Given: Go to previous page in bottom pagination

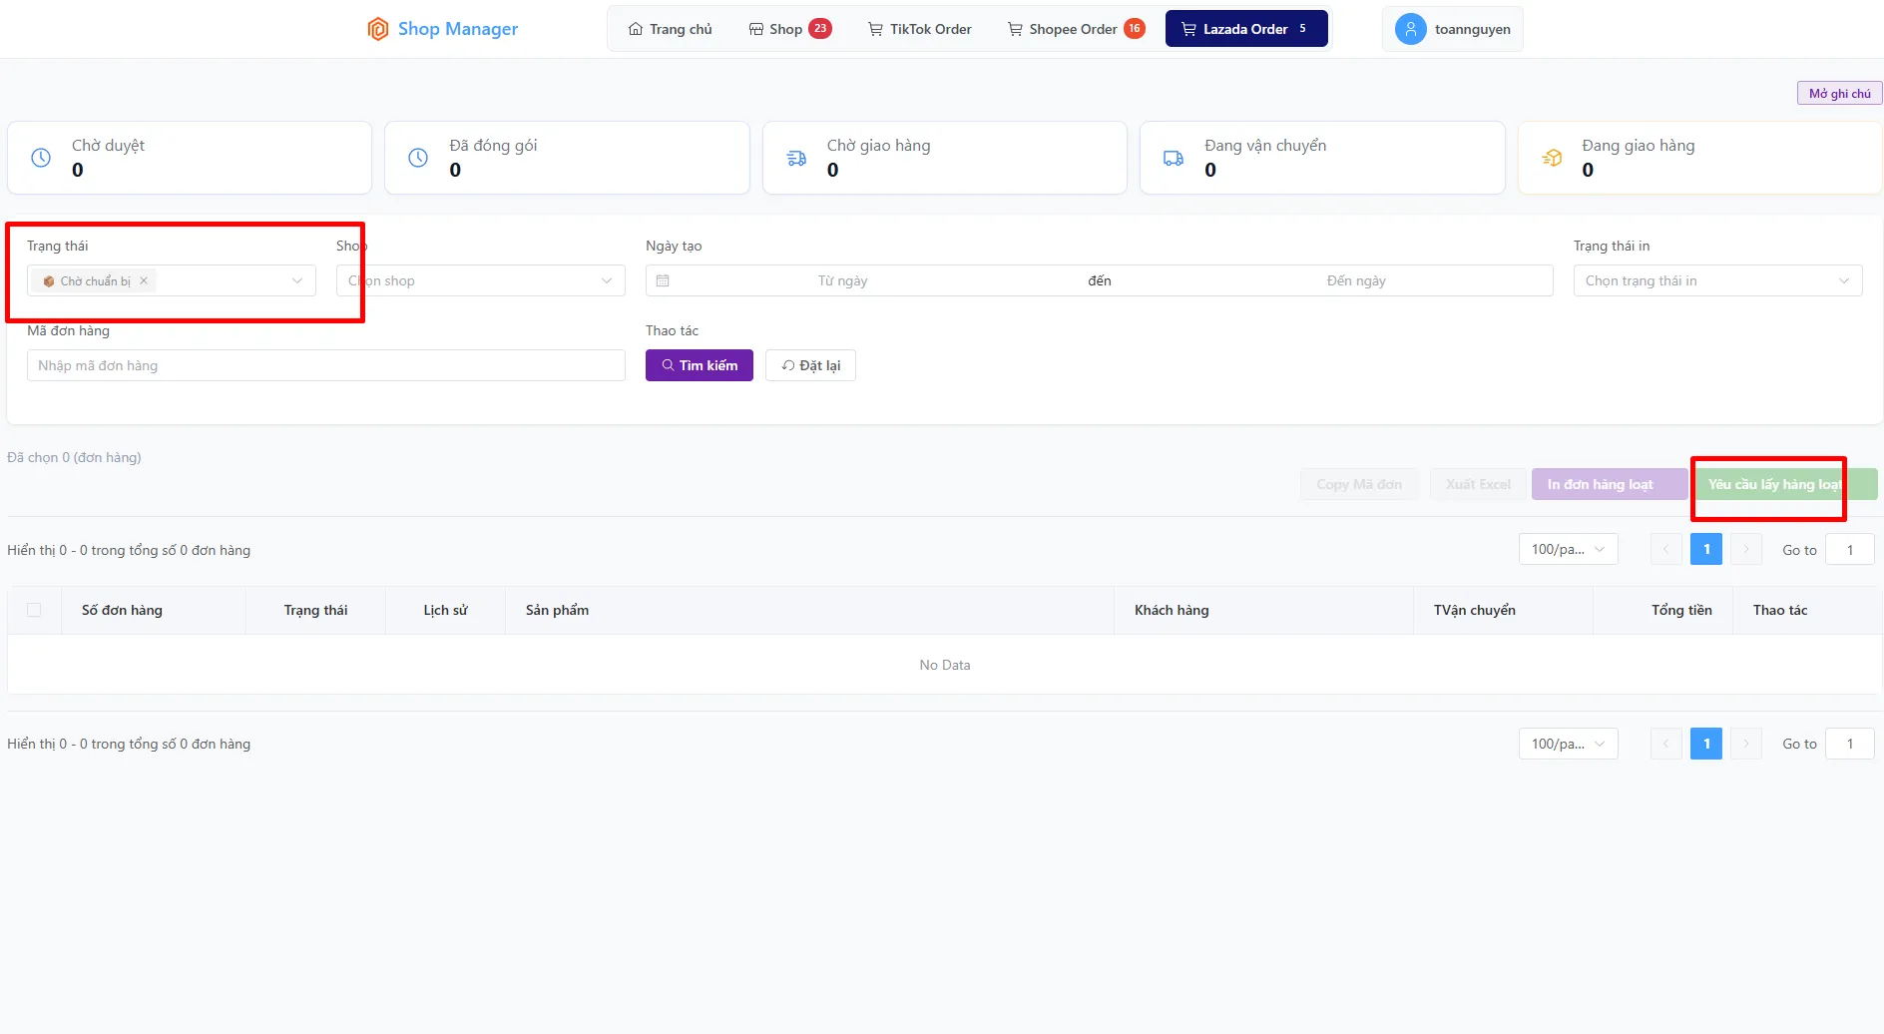Looking at the screenshot, I should (x=1665, y=744).
